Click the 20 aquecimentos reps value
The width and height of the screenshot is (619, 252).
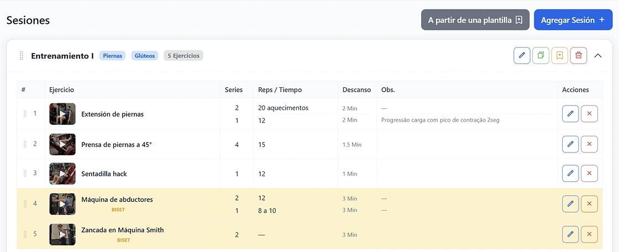tap(283, 108)
